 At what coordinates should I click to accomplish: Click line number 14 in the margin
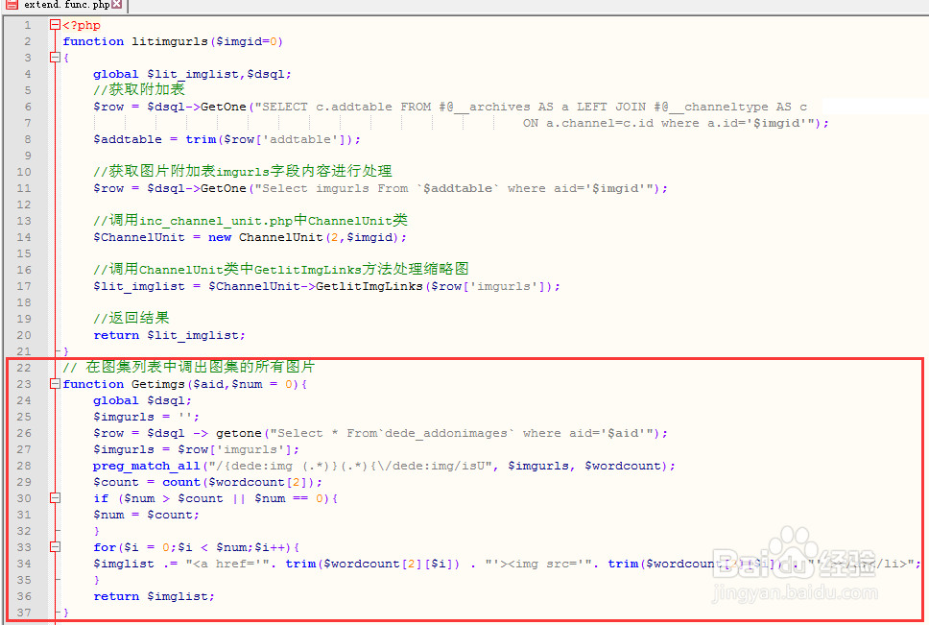[x=27, y=237]
